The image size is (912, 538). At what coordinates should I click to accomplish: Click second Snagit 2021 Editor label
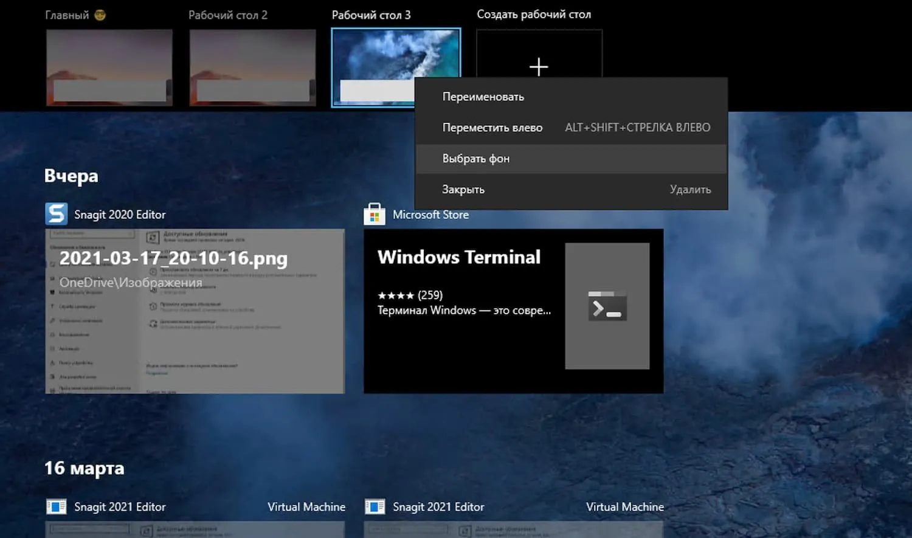point(438,507)
